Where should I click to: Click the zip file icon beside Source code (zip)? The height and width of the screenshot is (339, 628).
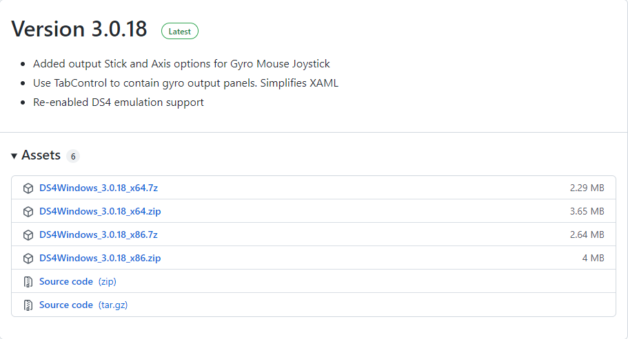28,282
